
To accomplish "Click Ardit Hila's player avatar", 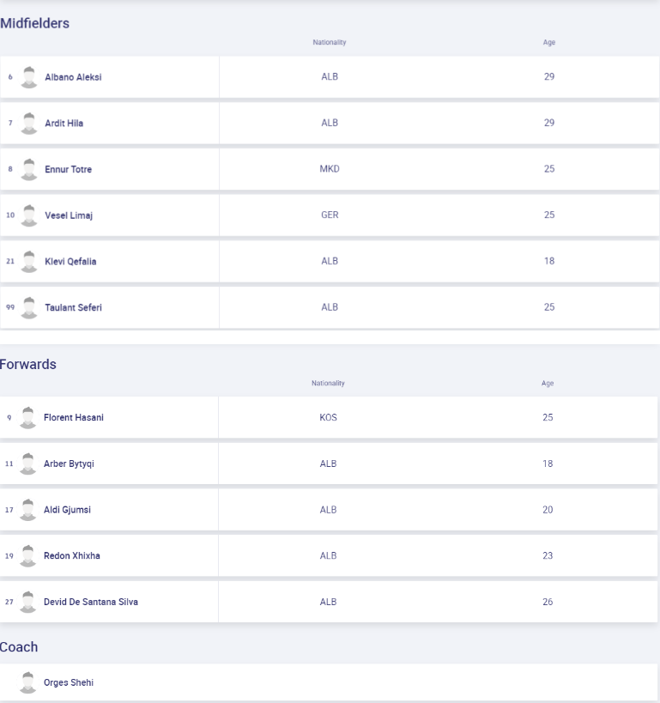I will tap(29, 123).
